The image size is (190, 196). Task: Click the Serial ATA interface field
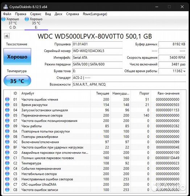[98, 57]
